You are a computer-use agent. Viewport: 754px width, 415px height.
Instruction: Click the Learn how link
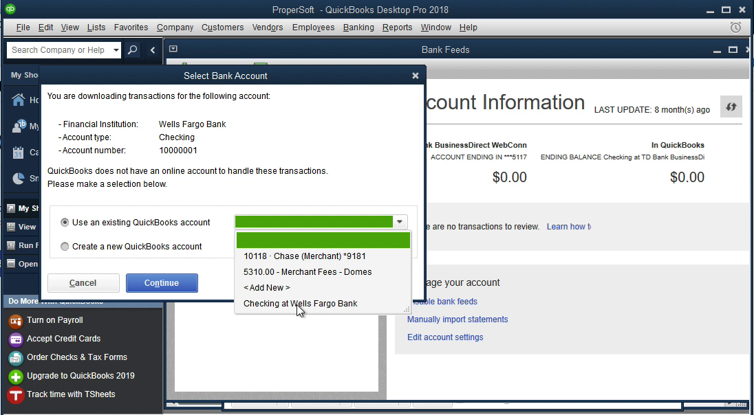tap(569, 226)
